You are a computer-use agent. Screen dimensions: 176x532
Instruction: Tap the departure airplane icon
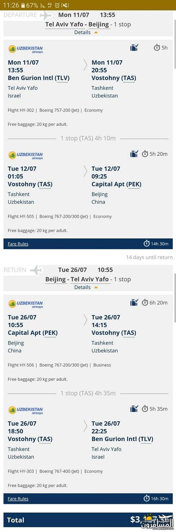click(x=46, y=15)
